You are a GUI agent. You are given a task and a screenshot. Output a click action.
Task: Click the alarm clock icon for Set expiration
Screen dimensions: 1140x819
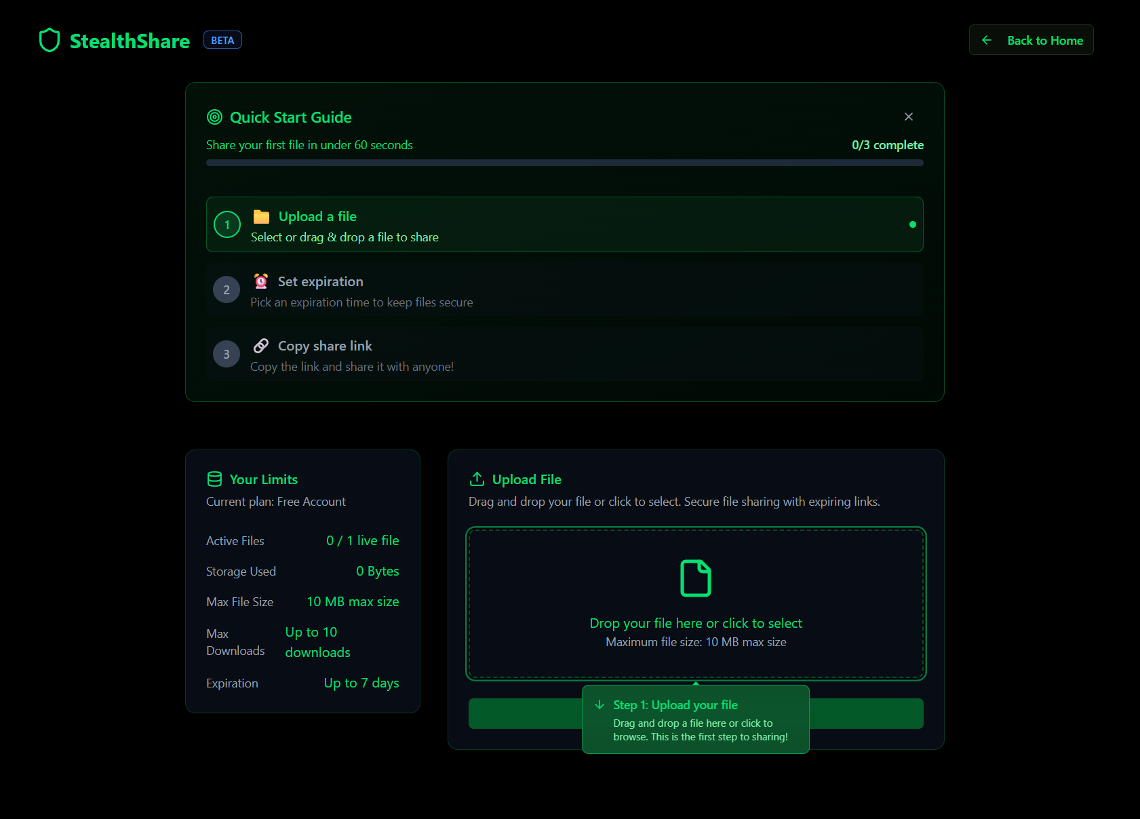pos(260,281)
